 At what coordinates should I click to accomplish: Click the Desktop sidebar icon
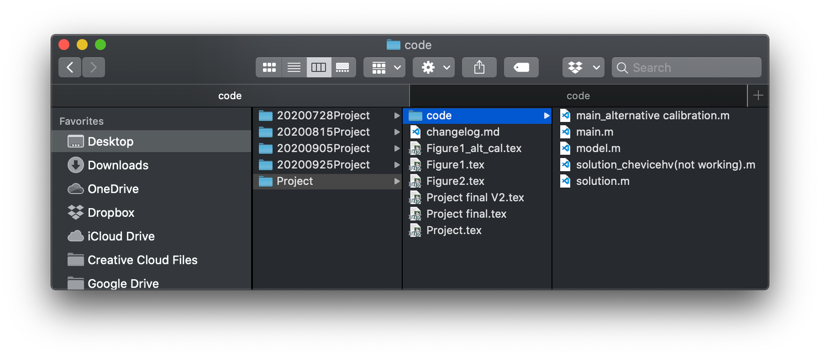pos(75,141)
